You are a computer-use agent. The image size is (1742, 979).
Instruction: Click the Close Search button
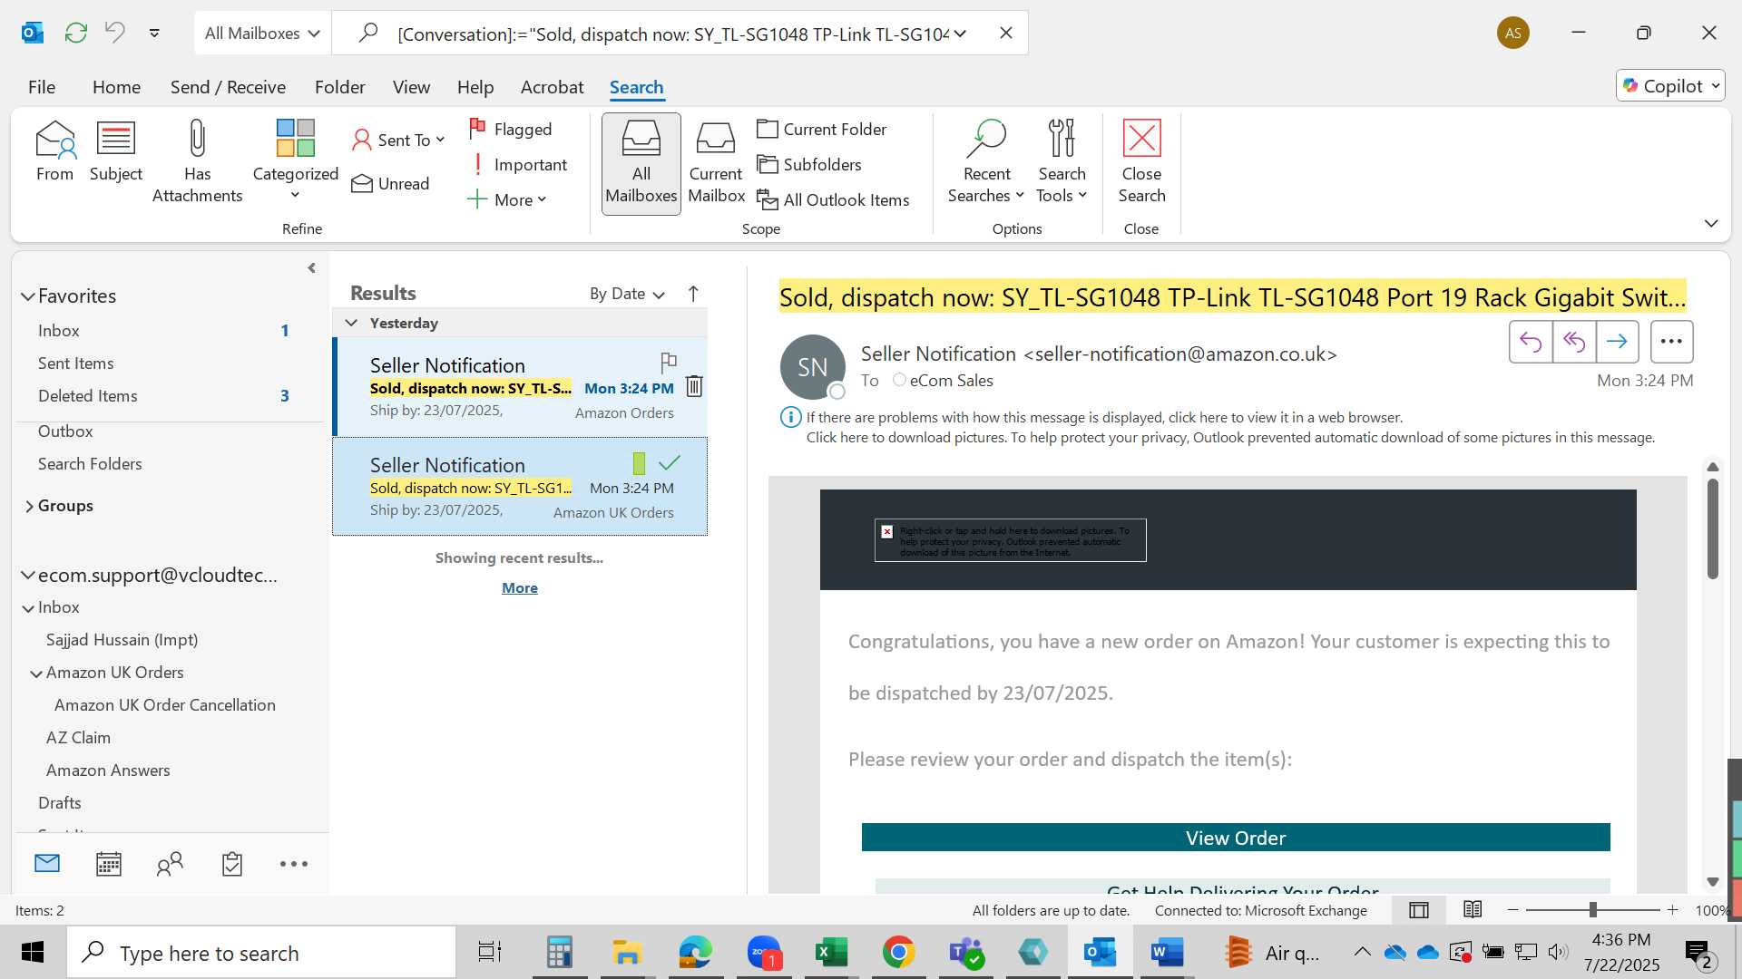point(1141,163)
